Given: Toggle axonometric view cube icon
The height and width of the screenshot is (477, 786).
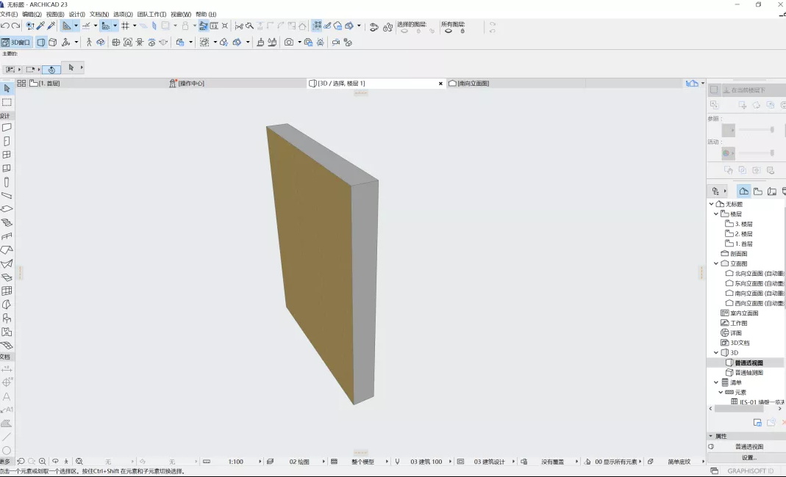Looking at the screenshot, I should (x=53, y=42).
